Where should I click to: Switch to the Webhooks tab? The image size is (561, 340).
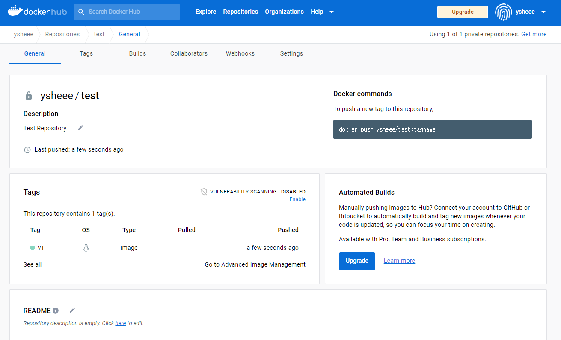240,53
